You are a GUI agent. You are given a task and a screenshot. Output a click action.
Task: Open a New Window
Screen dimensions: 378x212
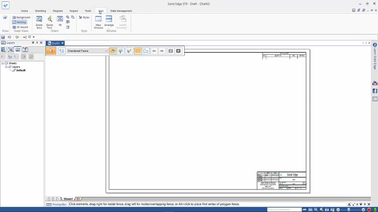pos(98,22)
